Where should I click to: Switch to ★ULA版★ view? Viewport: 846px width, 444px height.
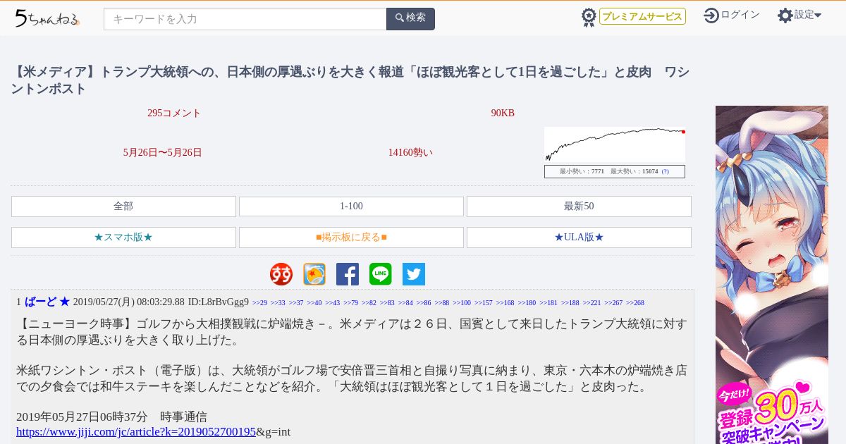click(579, 238)
